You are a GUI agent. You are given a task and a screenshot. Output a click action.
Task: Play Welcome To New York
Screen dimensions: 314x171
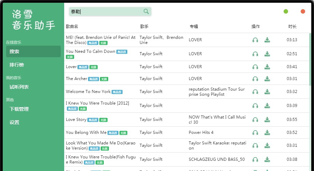coord(255,92)
